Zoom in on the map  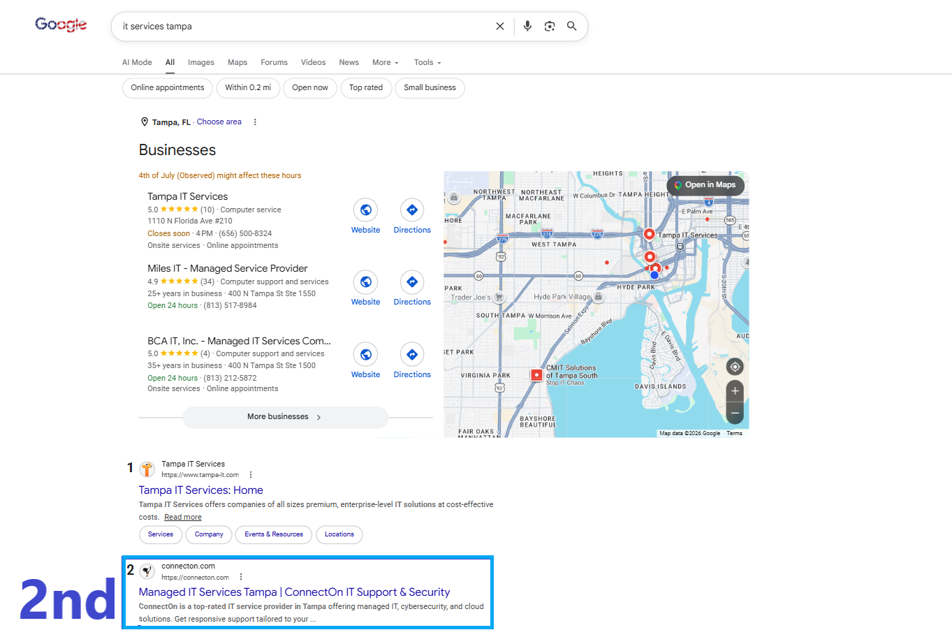click(x=735, y=391)
